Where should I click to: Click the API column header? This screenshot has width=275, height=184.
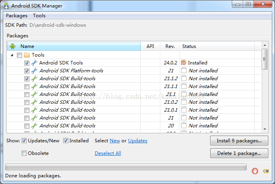coord(150,46)
